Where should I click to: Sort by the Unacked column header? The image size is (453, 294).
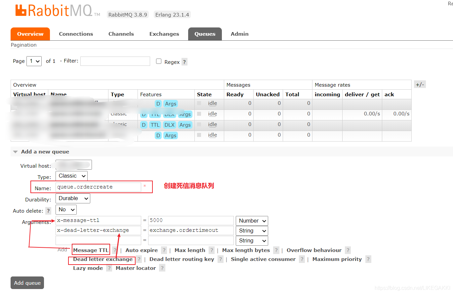268,95
